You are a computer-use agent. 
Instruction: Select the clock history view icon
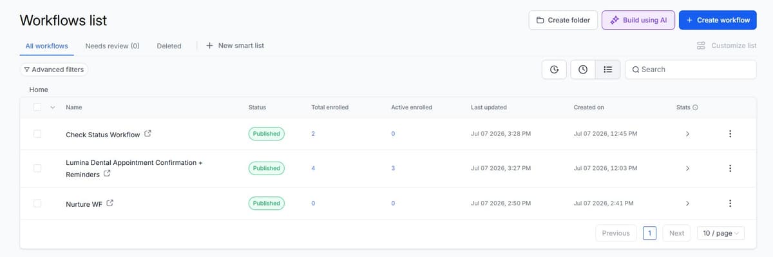point(583,70)
